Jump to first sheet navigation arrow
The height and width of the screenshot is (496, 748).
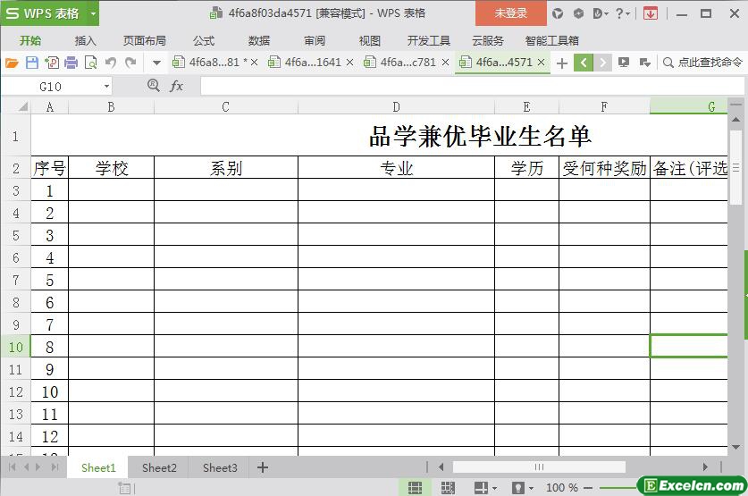tap(13, 467)
